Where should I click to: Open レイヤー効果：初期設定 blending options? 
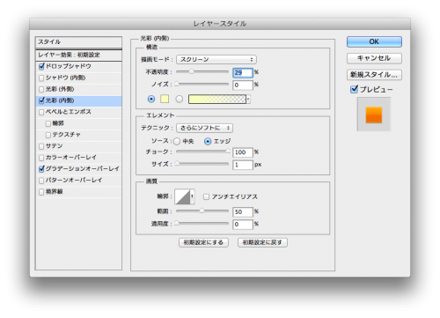[78, 55]
